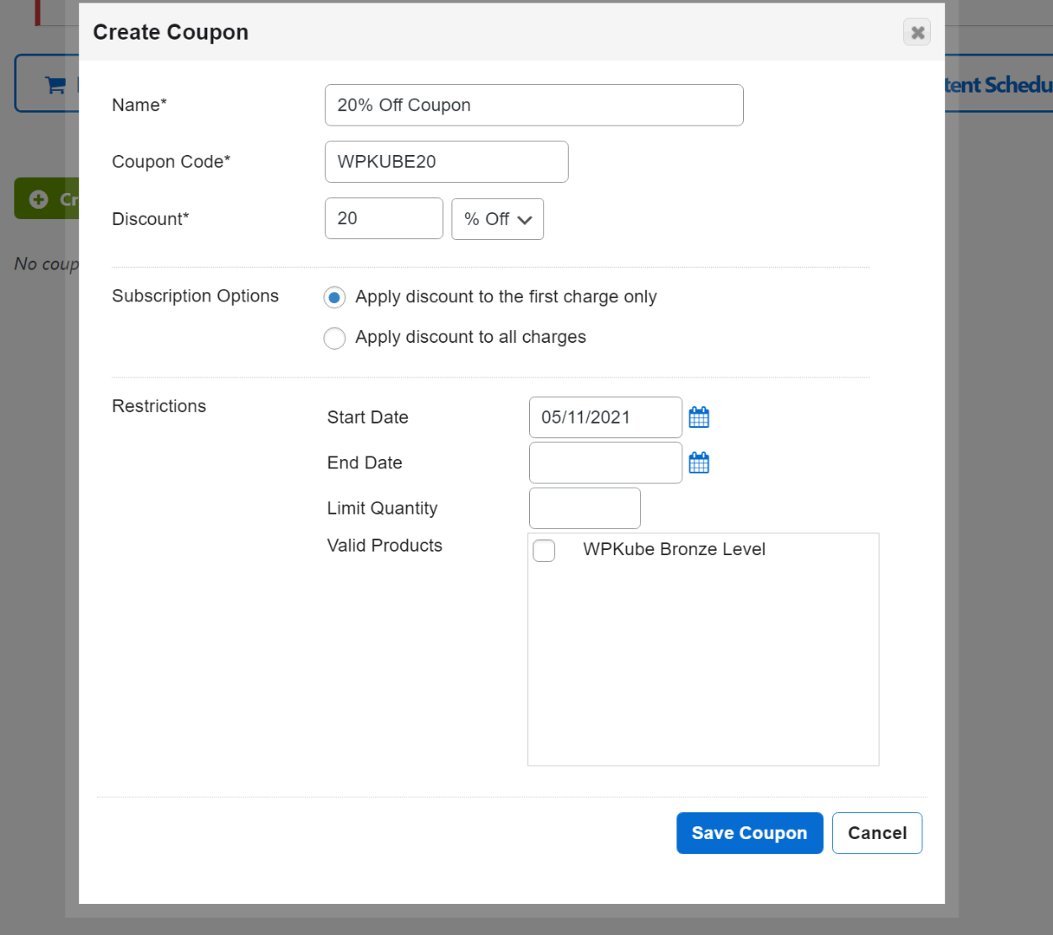Open the End Date calendar picker

point(699,462)
